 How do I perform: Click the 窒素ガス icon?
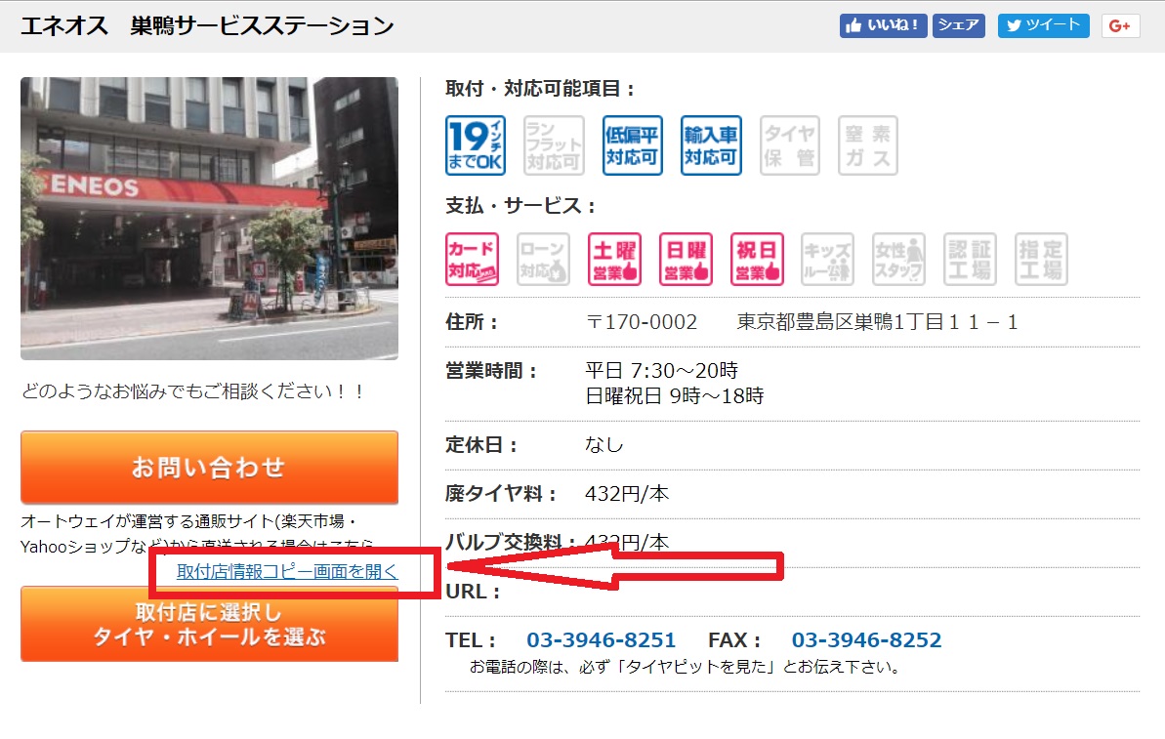click(x=868, y=145)
